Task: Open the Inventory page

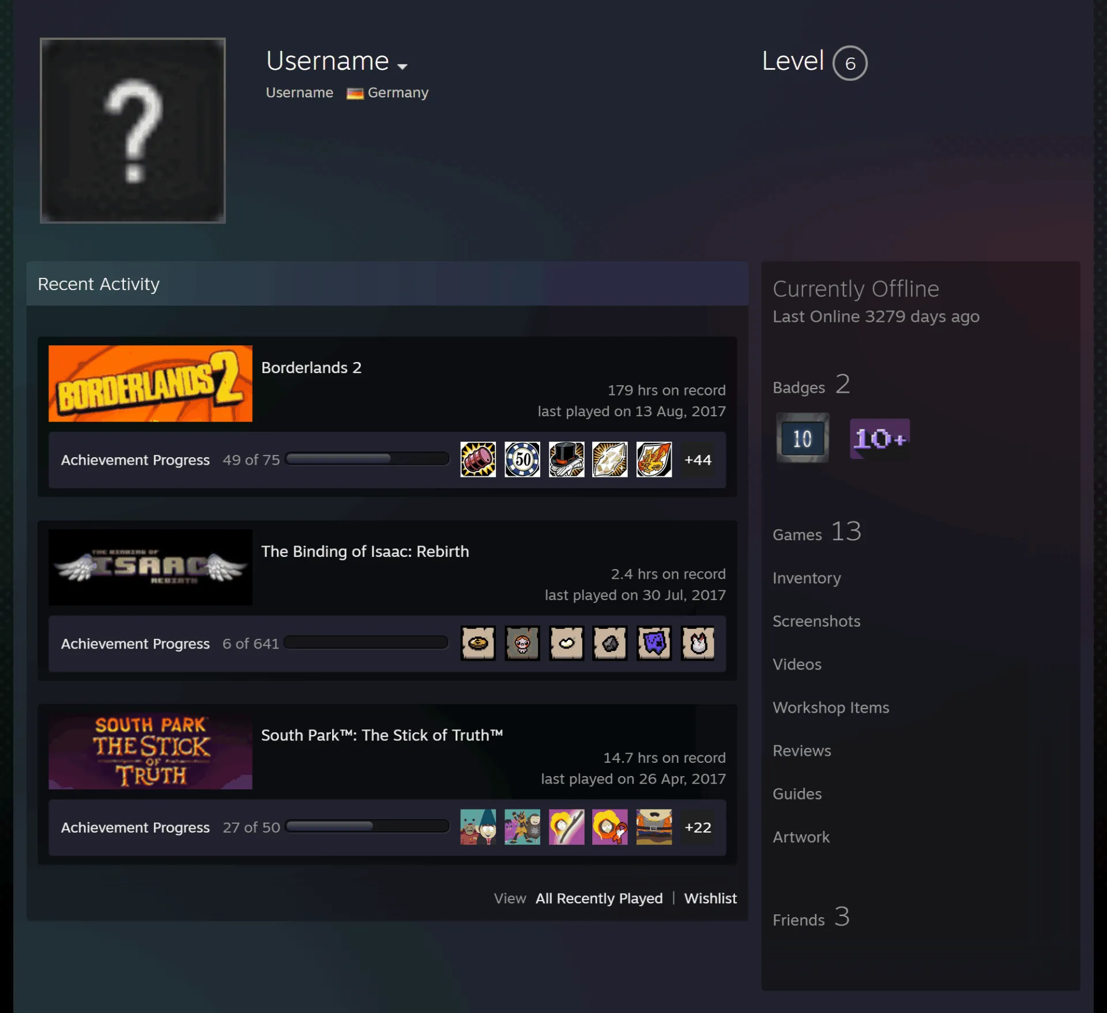Action: click(x=807, y=578)
